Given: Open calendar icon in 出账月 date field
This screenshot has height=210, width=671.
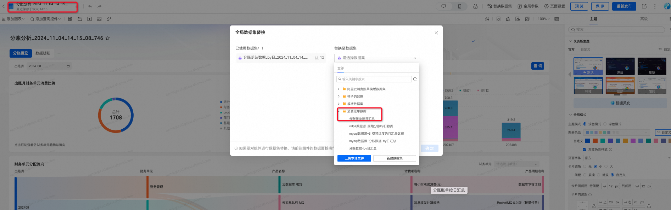Looking at the screenshot, I should pyautogui.click(x=68, y=66).
